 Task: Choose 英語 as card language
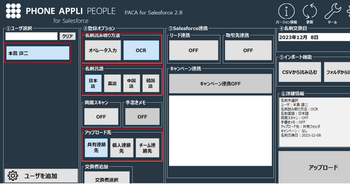(x=112, y=83)
